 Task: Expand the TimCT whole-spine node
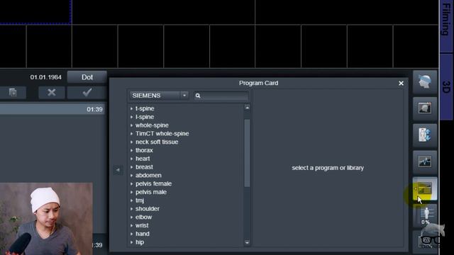point(131,134)
